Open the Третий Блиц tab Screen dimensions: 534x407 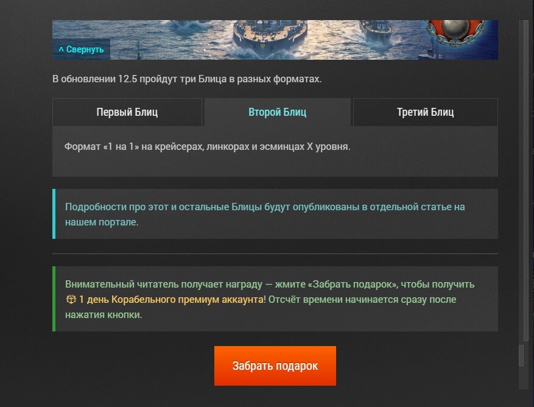click(x=426, y=112)
